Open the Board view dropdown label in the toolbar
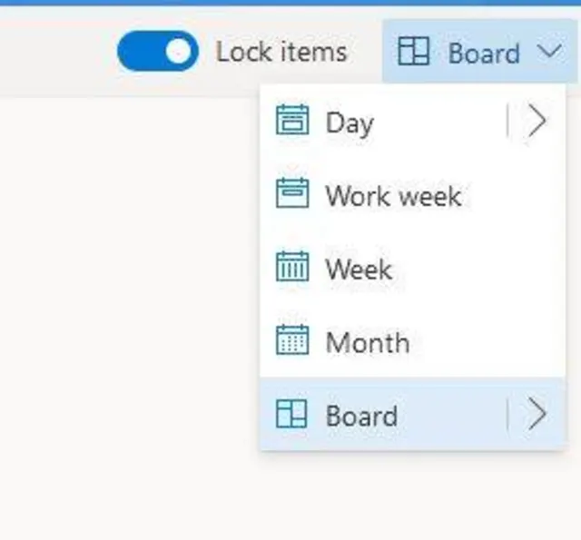 (483, 54)
